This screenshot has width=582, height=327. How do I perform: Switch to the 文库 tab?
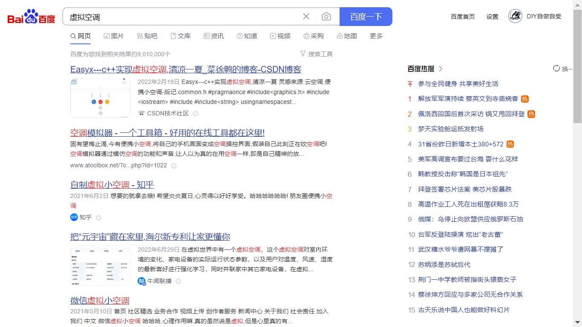click(180, 36)
